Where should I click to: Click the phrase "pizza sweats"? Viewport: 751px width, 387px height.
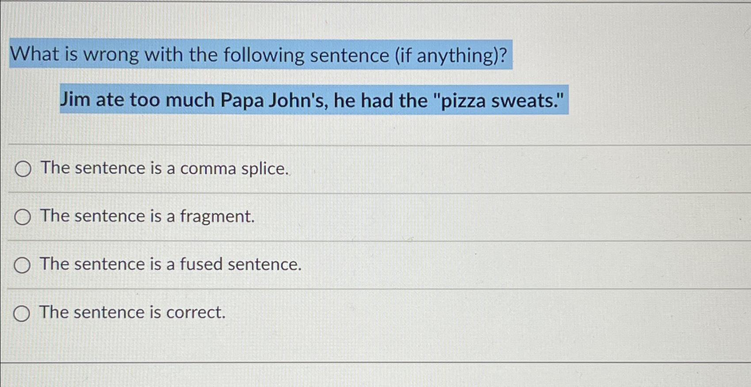coord(499,101)
